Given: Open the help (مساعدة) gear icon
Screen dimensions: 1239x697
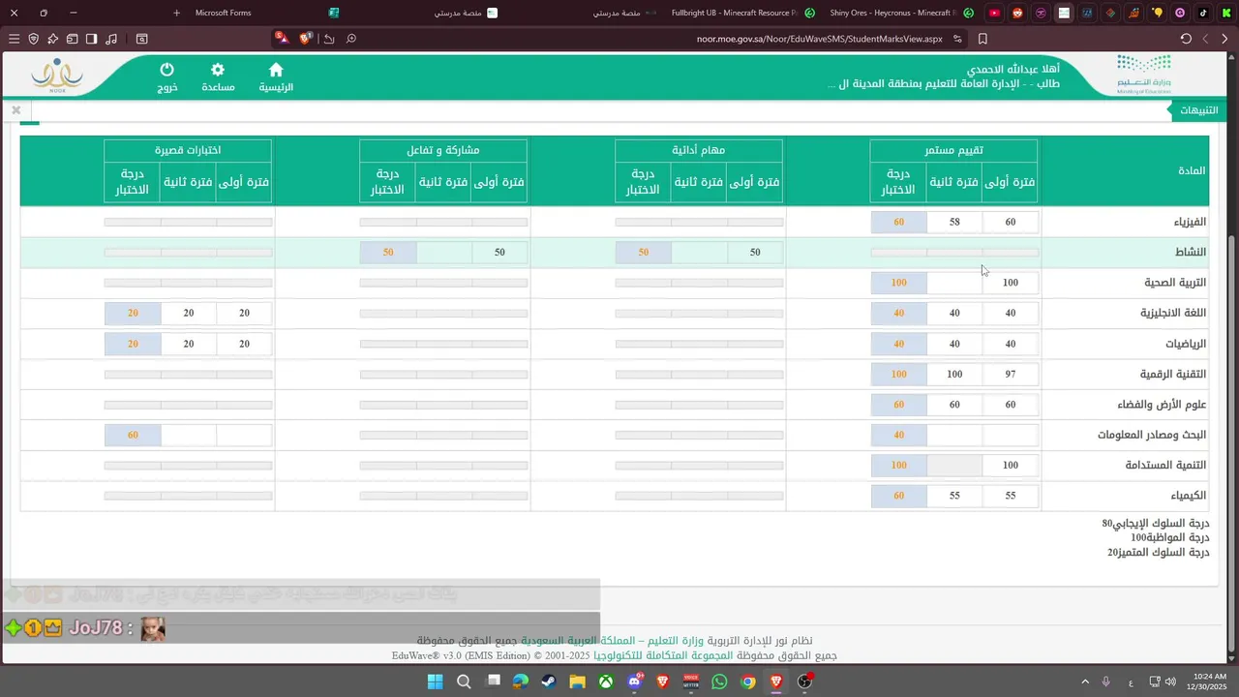Looking at the screenshot, I should click(218, 77).
